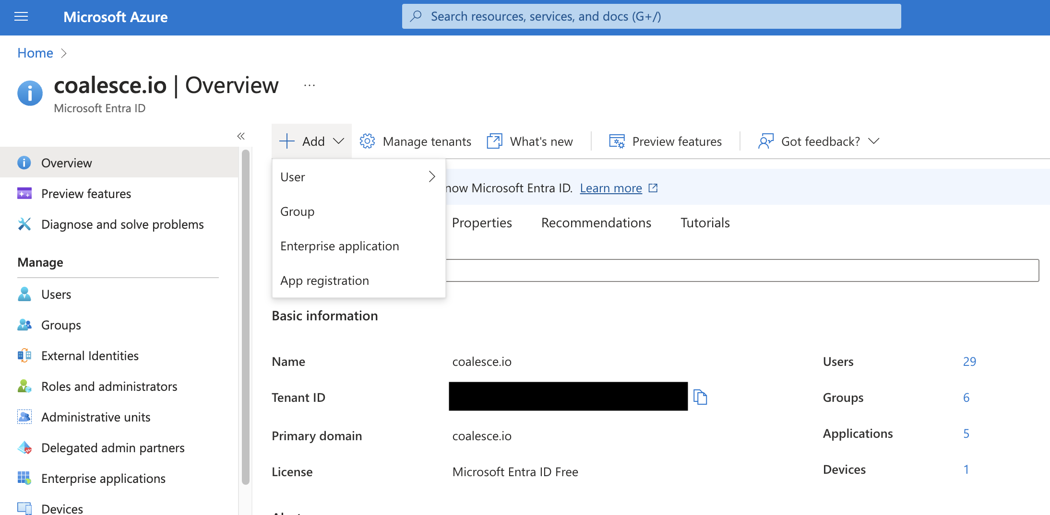Expand the Got feedback dropdown arrow
Image resolution: width=1050 pixels, height=515 pixels.
874,141
